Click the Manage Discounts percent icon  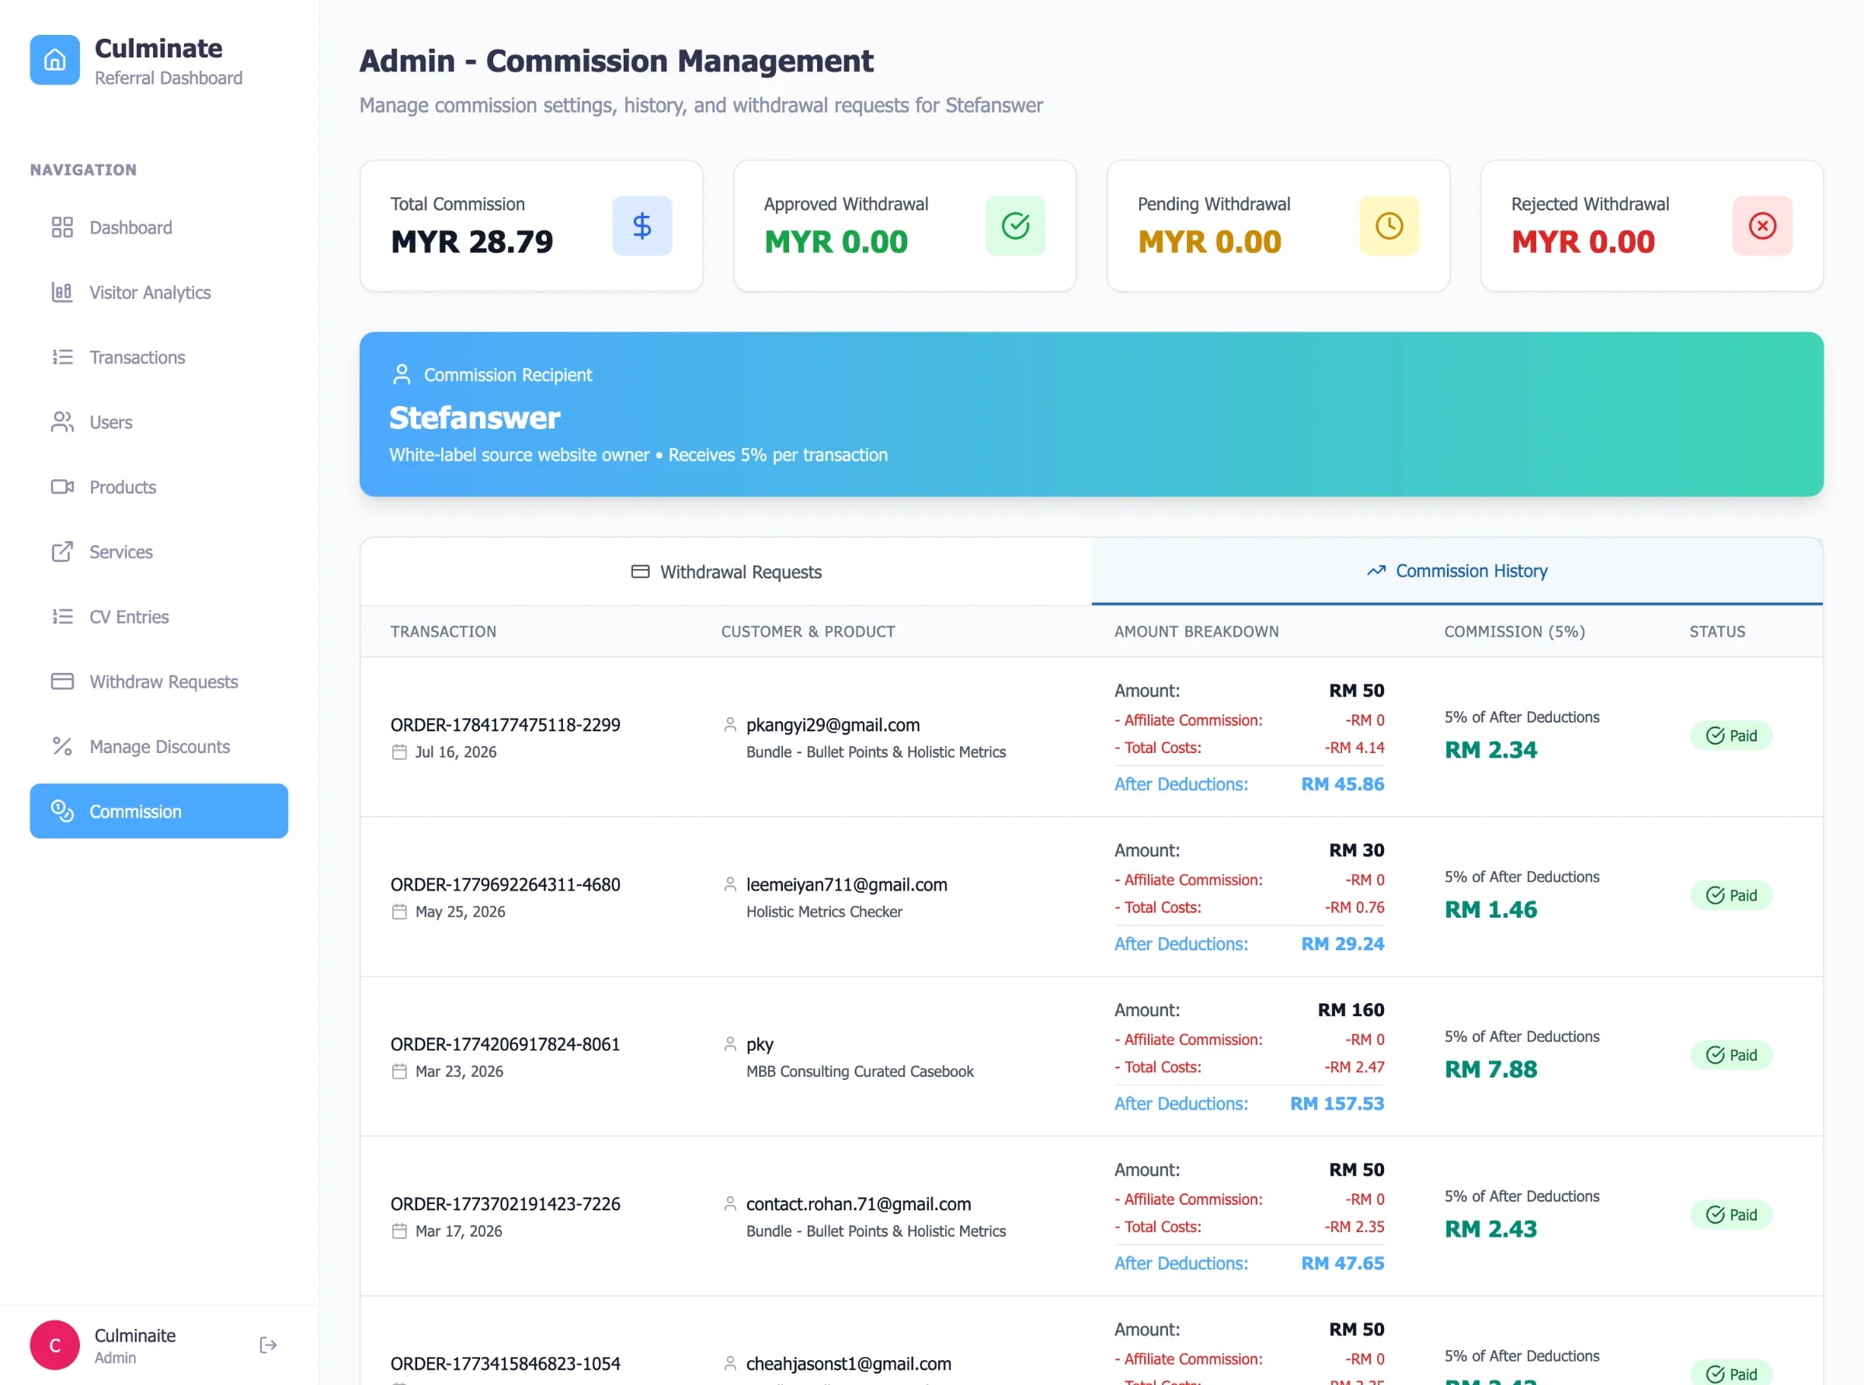(x=62, y=746)
